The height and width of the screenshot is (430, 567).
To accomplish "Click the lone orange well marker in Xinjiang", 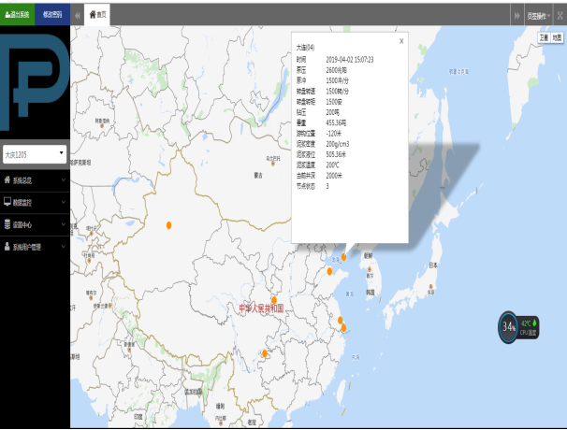I will [168, 225].
